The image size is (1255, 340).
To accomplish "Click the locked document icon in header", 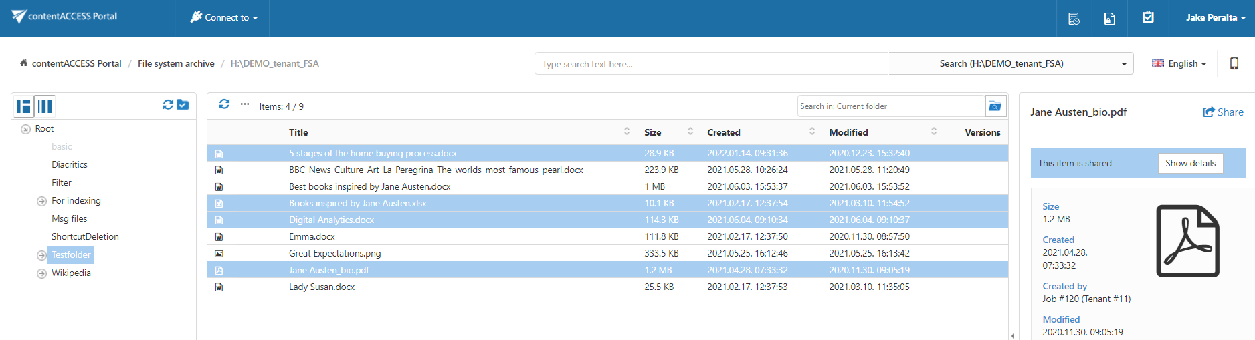I will click(x=1109, y=19).
